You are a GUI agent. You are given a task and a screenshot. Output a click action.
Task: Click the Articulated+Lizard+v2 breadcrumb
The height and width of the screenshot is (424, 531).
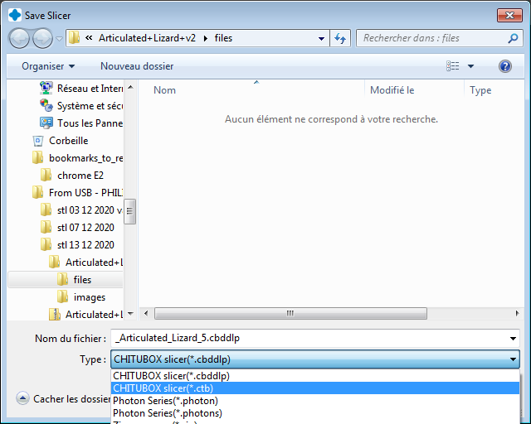coord(147,38)
